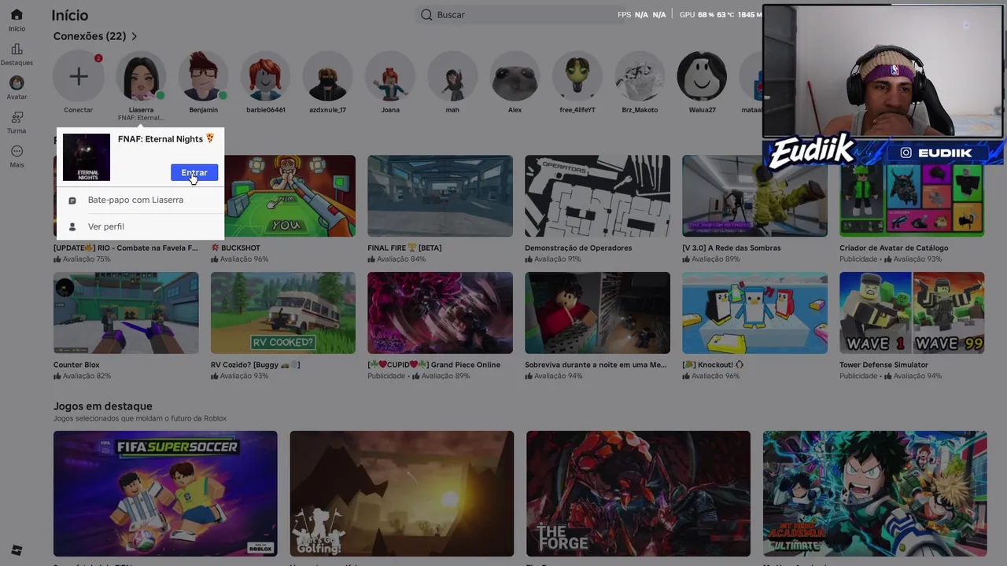Open the Counter Blox game thumbnail
1007x566 pixels.
(x=126, y=313)
